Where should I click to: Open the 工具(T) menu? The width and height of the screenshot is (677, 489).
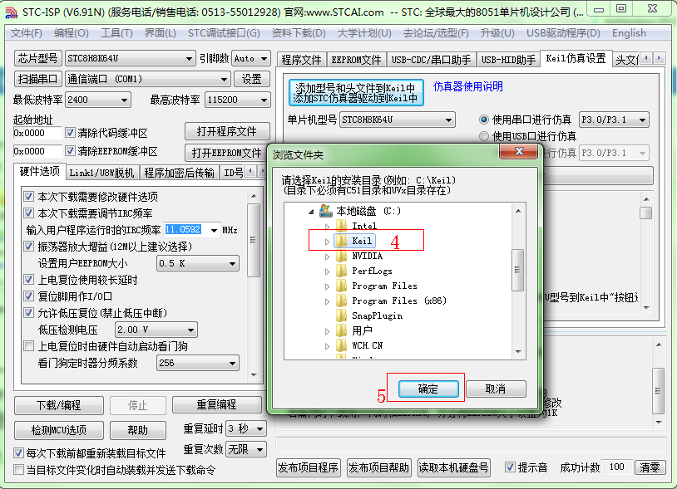click(116, 33)
